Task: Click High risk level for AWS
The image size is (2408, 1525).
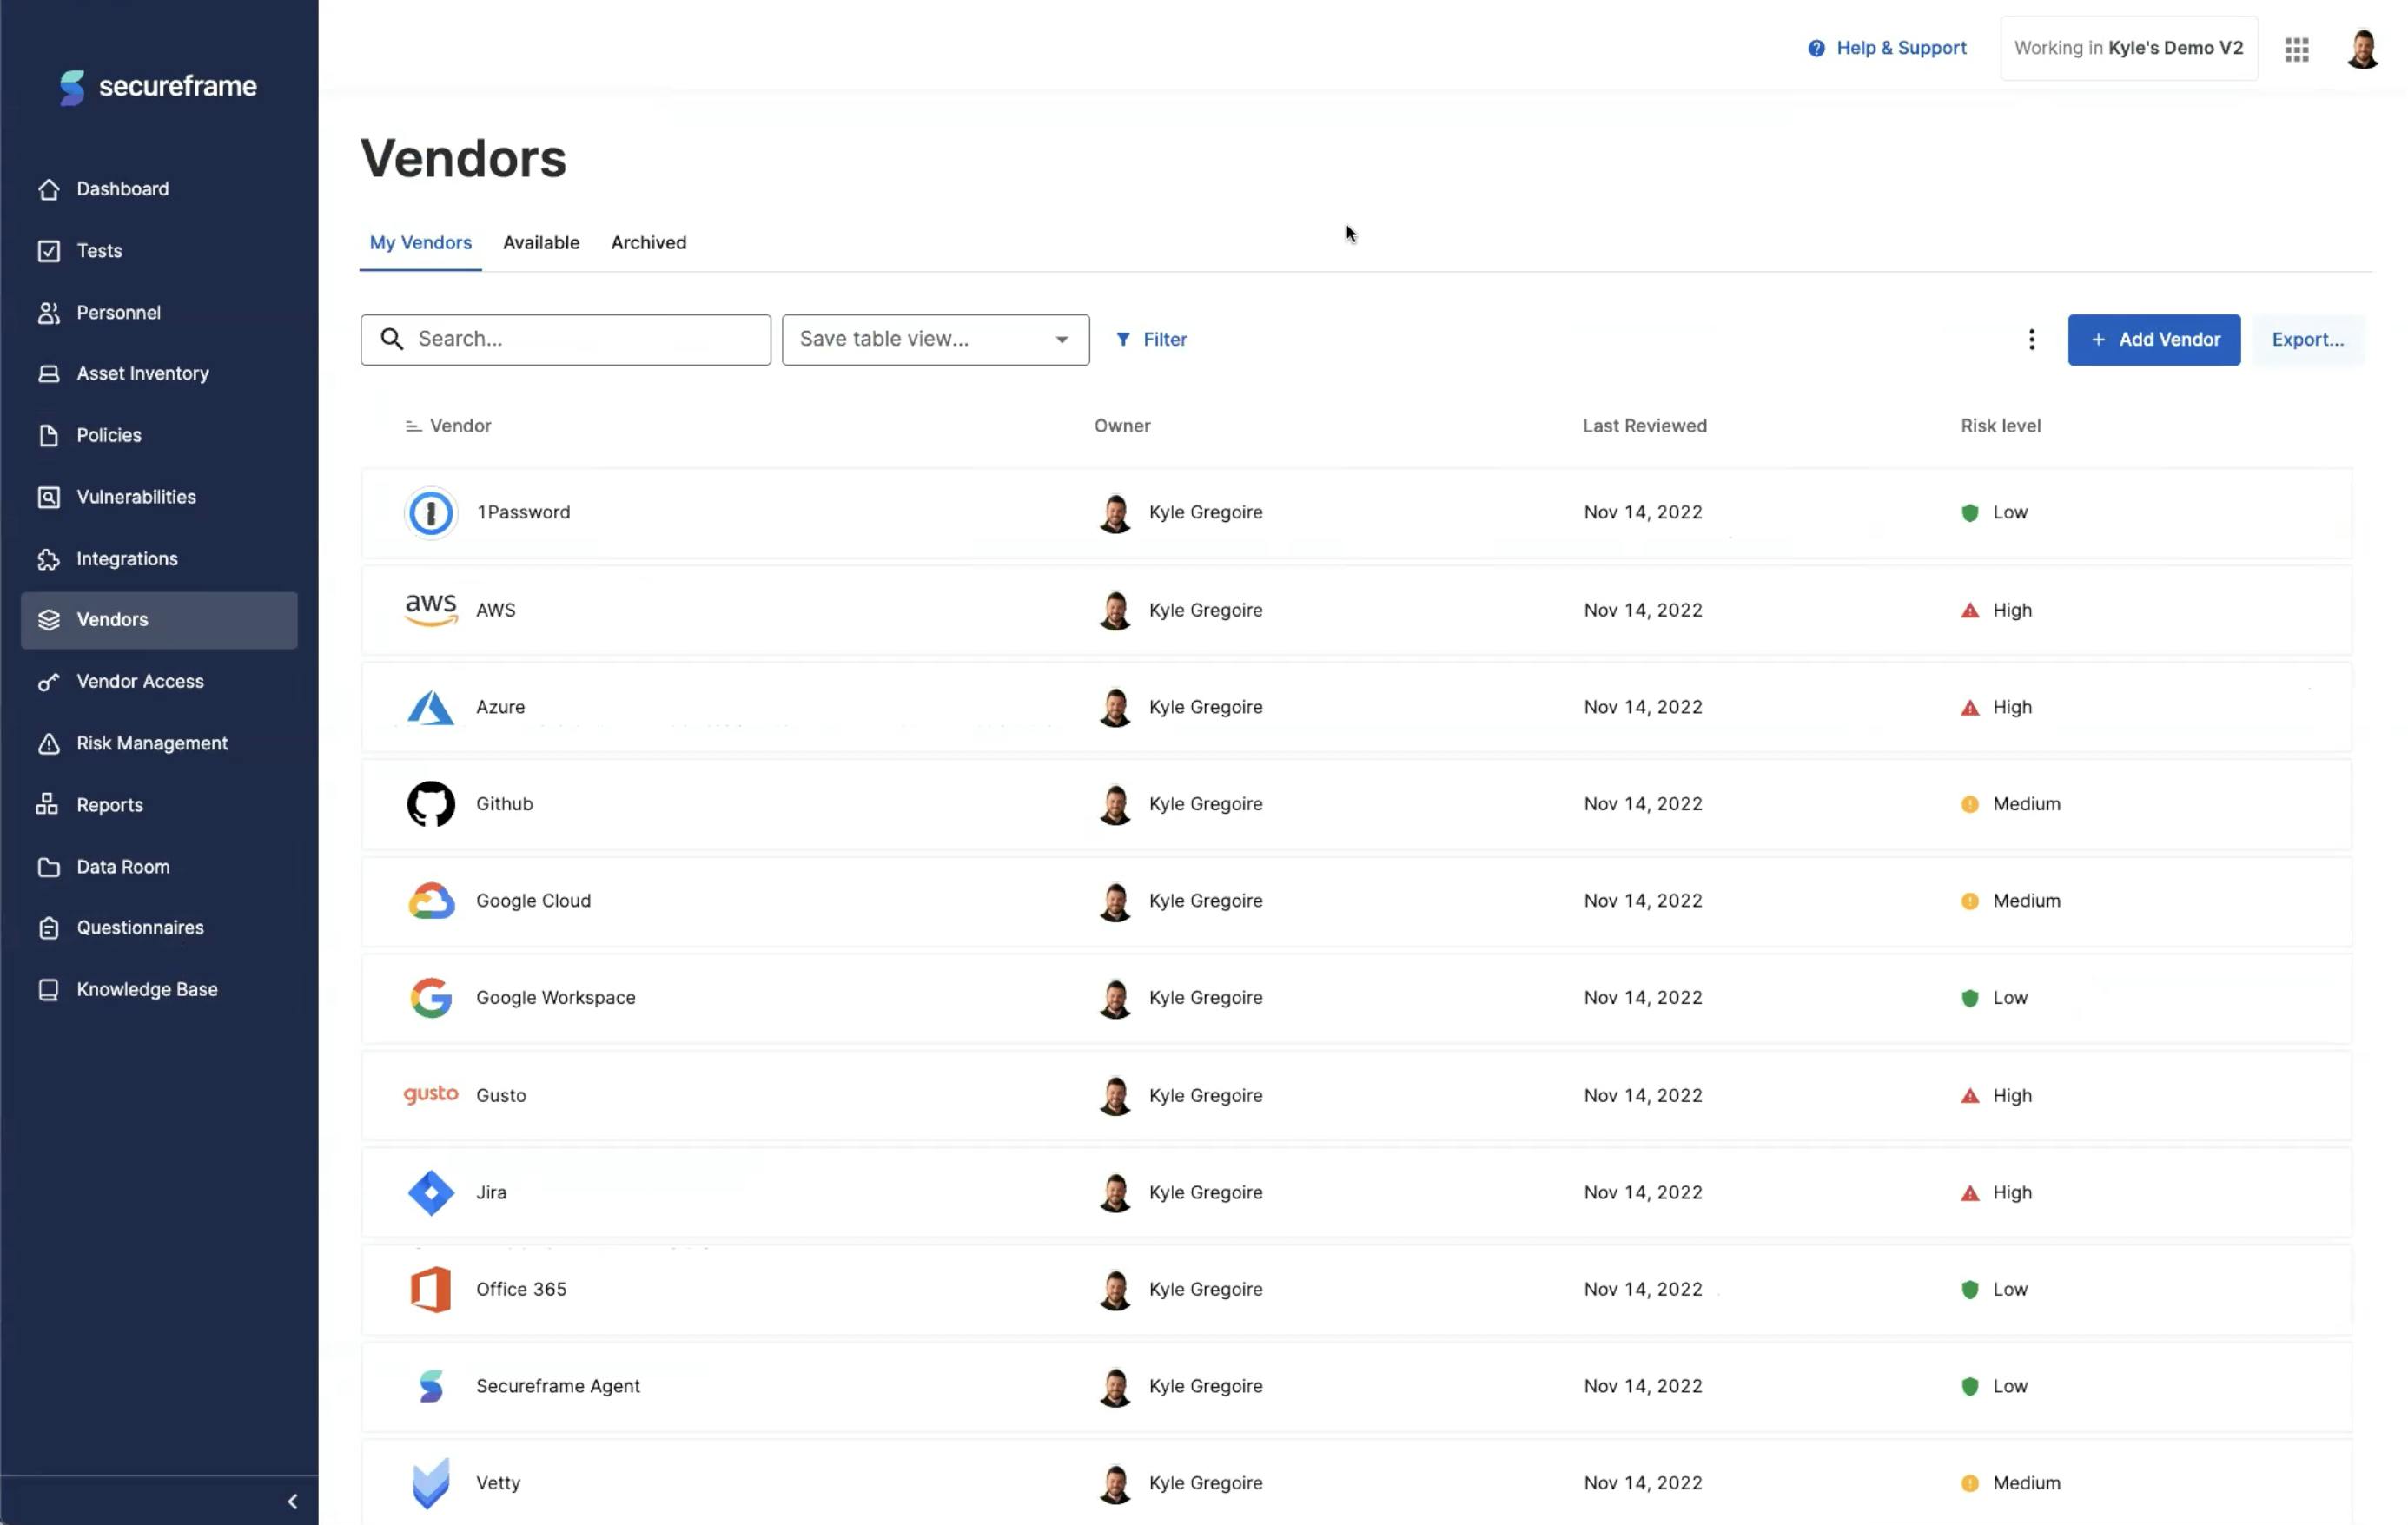Action: tap(1997, 610)
